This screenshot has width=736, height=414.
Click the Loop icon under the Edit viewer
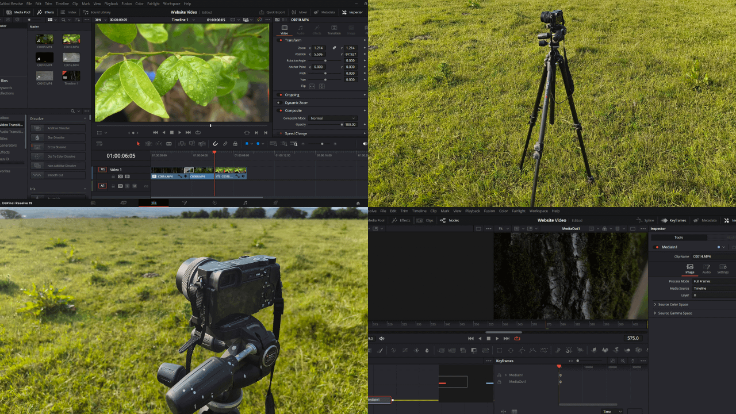click(198, 132)
